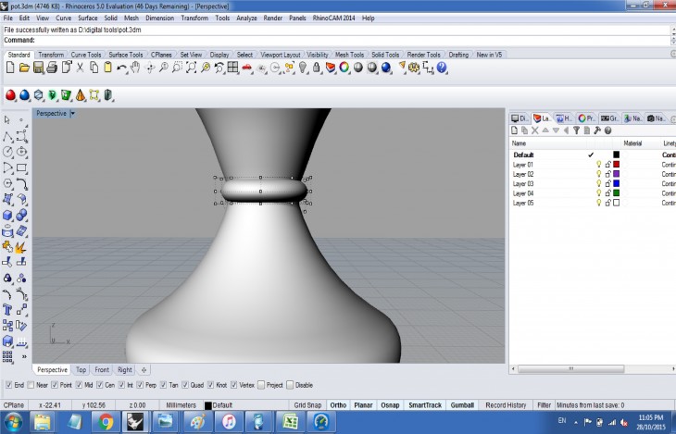Toggle Ortho mode in status bar

click(x=338, y=405)
